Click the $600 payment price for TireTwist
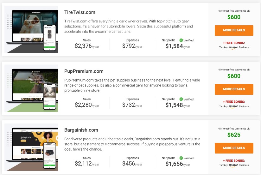This screenshot has height=175, width=261. (x=234, y=17)
